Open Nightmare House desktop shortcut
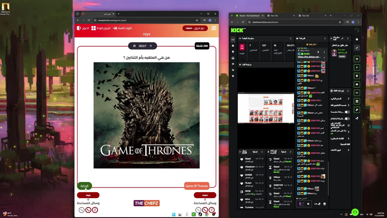 click(5, 9)
